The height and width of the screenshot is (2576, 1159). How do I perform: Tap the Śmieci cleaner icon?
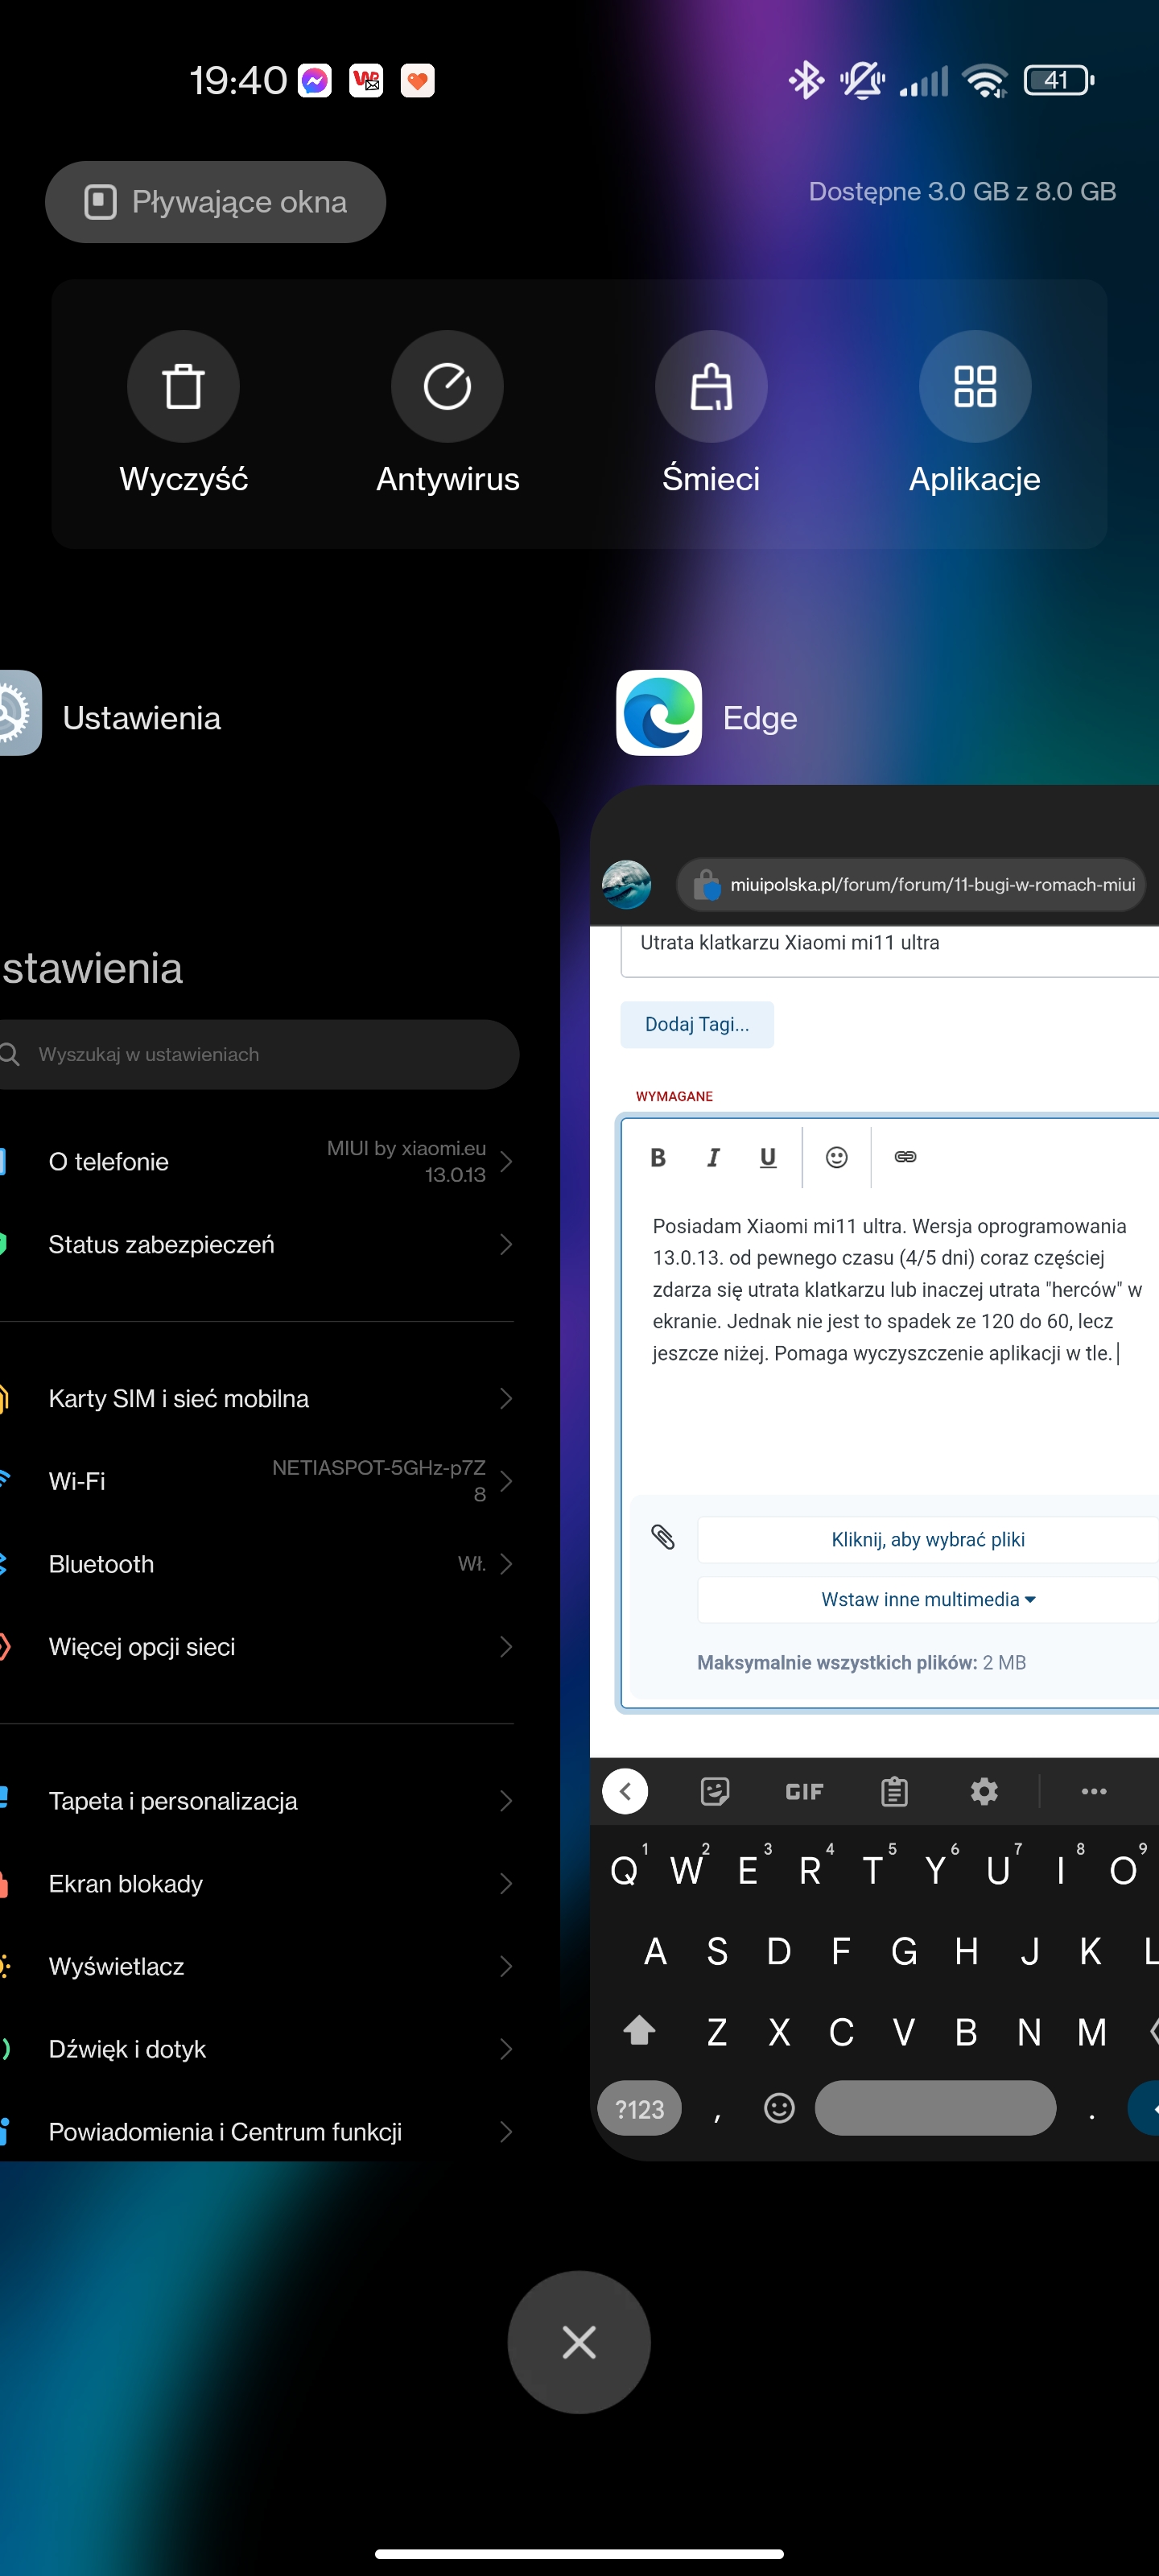[711, 386]
